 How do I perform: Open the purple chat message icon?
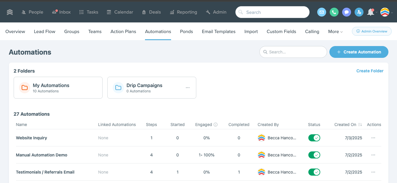point(347,12)
